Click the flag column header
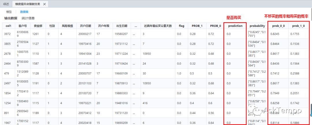The width and height of the screenshot is (312, 125). pyautogui.click(x=181, y=26)
